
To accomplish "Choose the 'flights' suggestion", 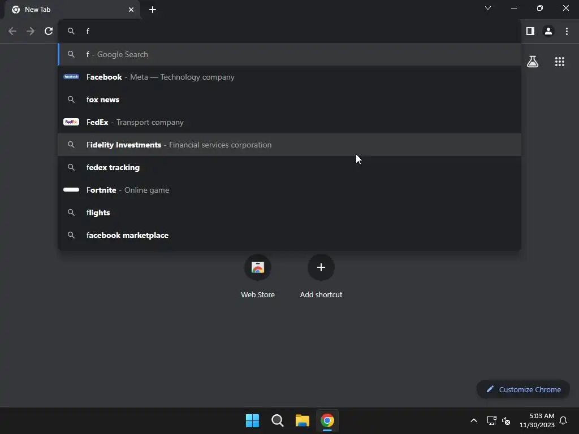I will click(289, 212).
